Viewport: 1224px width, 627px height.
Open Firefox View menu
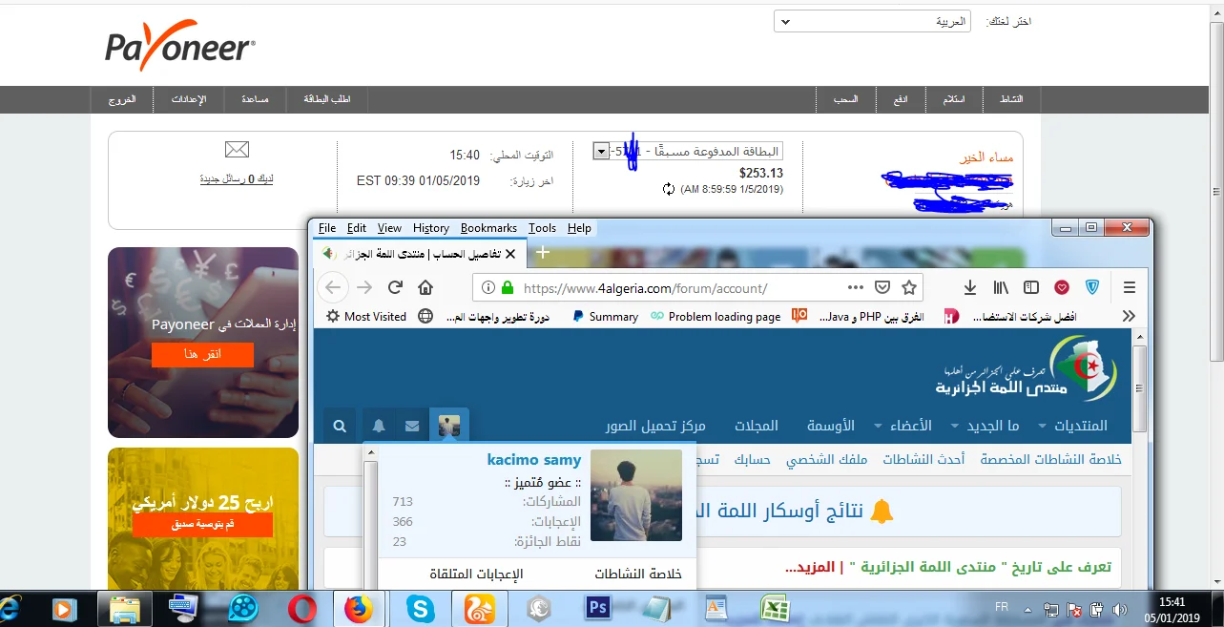coord(389,228)
